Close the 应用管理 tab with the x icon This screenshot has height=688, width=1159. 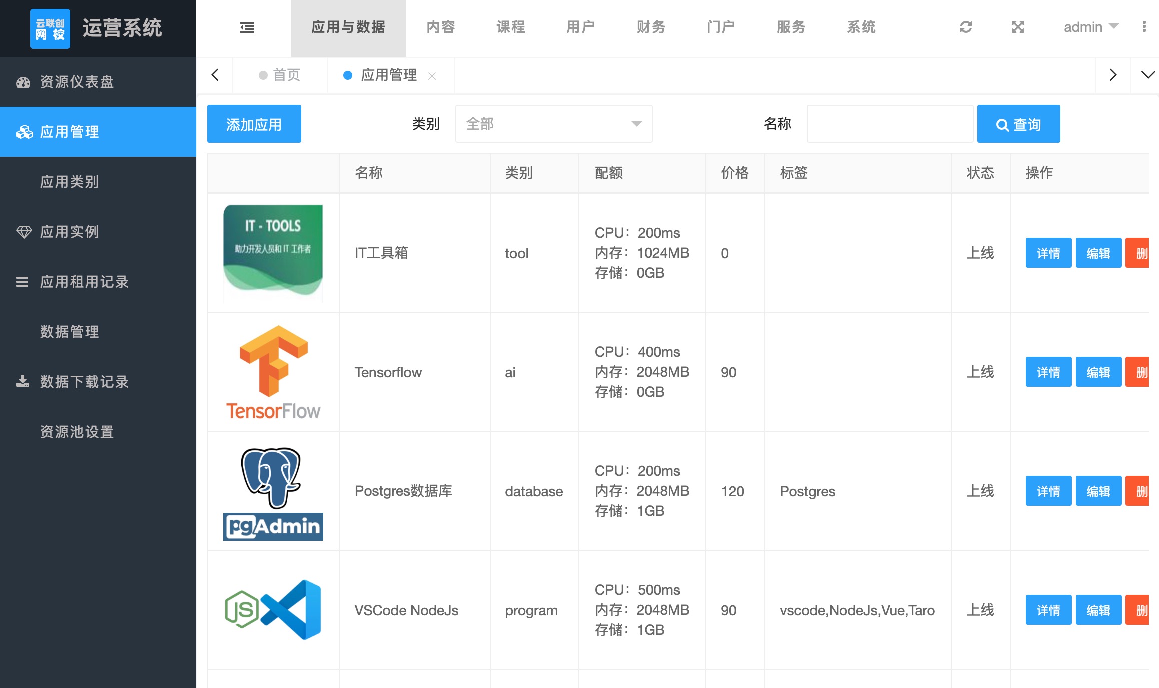click(432, 76)
